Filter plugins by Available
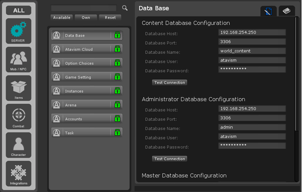The image size is (302, 192). click(61, 18)
